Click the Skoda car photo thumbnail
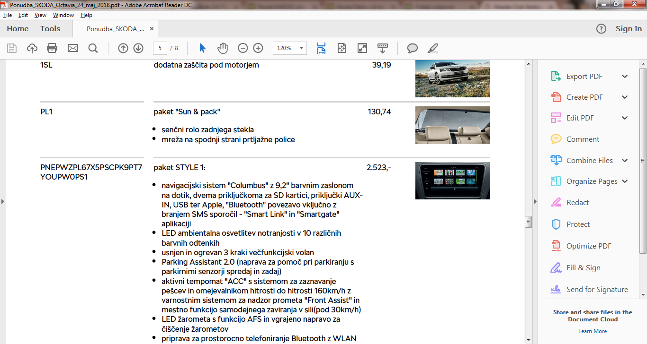 tap(453, 78)
